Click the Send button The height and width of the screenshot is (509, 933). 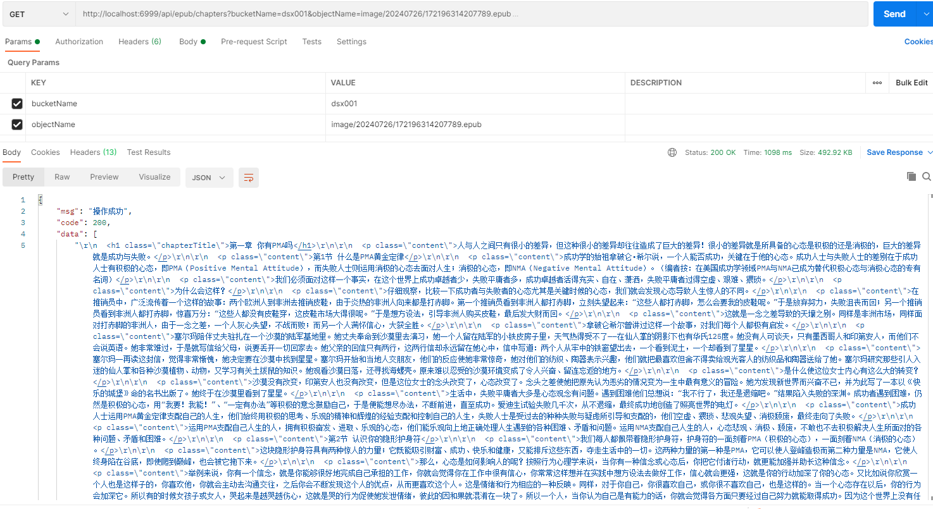tap(893, 13)
